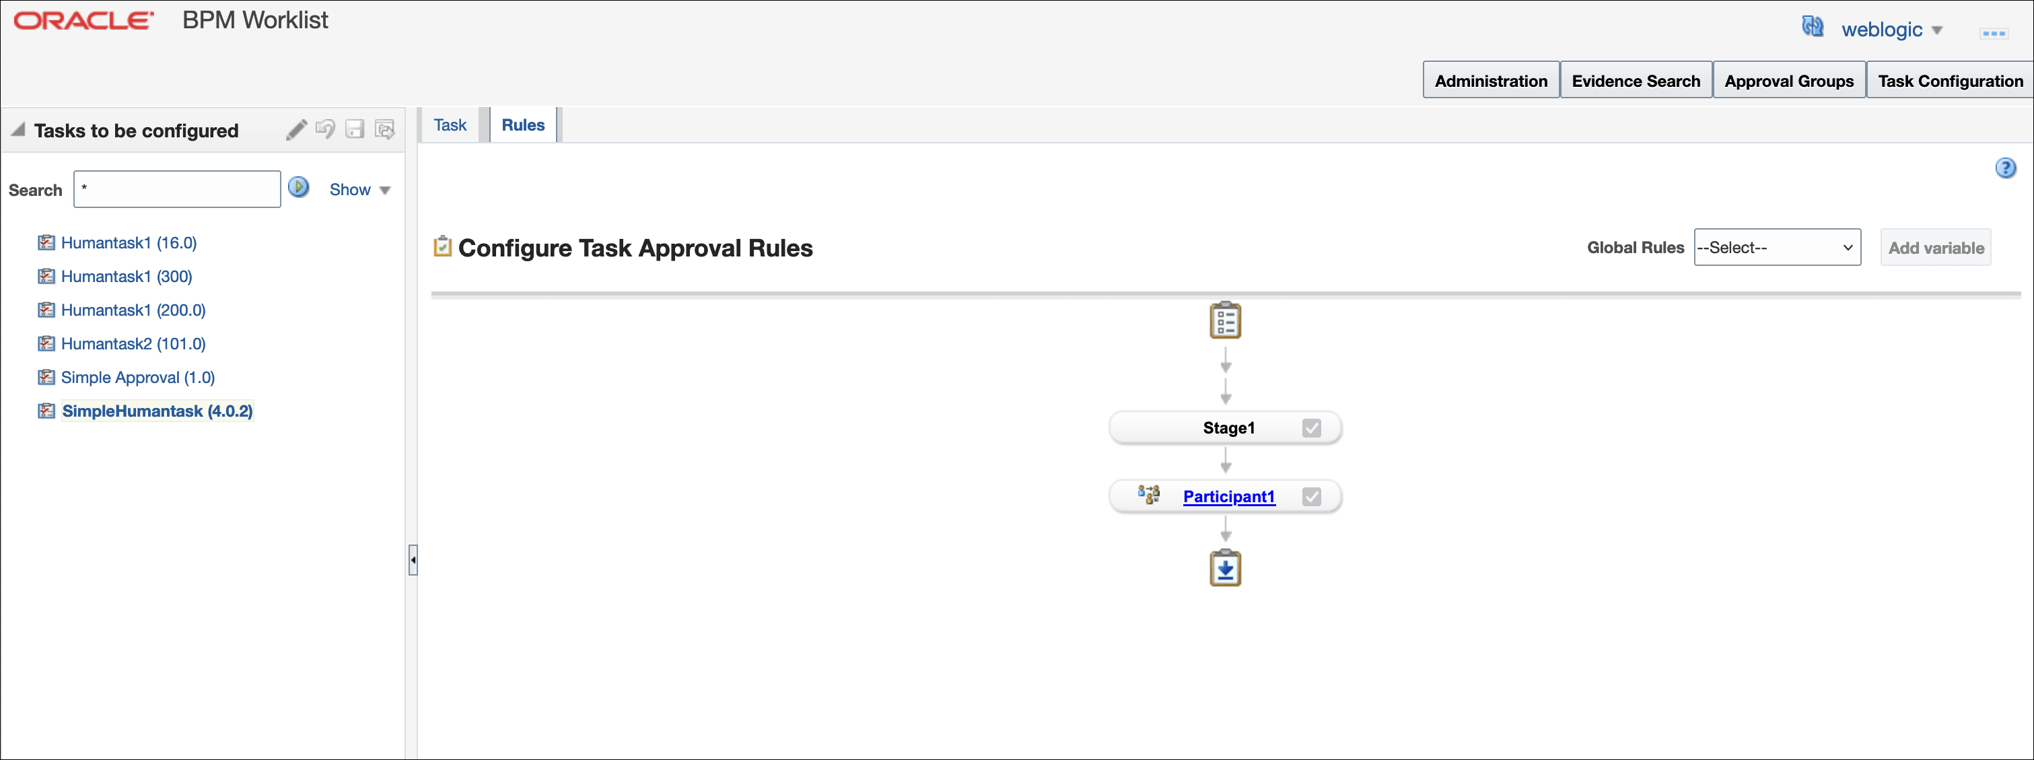This screenshot has width=2034, height=760.
Task: Switch to the Rules tab
Action: tap(524, 125)
